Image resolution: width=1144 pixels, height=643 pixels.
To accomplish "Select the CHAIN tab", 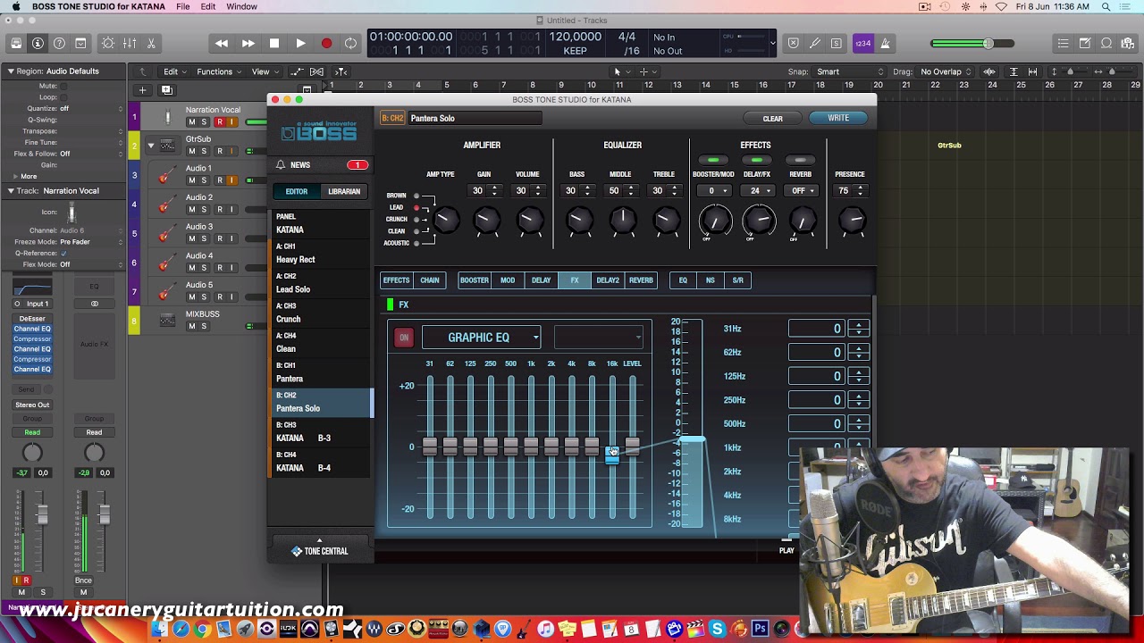I will pos(430,280).
